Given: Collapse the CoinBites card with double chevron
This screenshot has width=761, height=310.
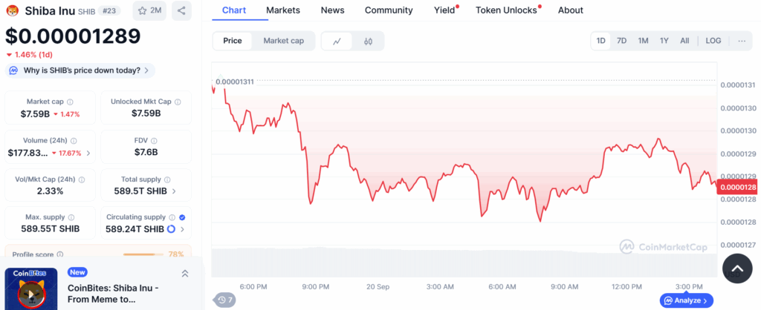Looking at the screenshot, I should tap(185, 274).
